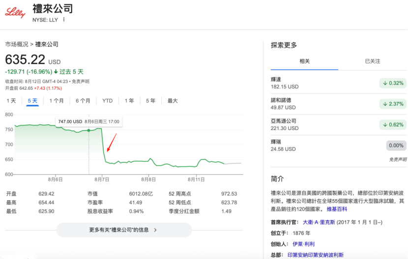This screenshot has height=259, width=408.
Task: Select the 6 个月 time range tab
Action: [83, 101]
